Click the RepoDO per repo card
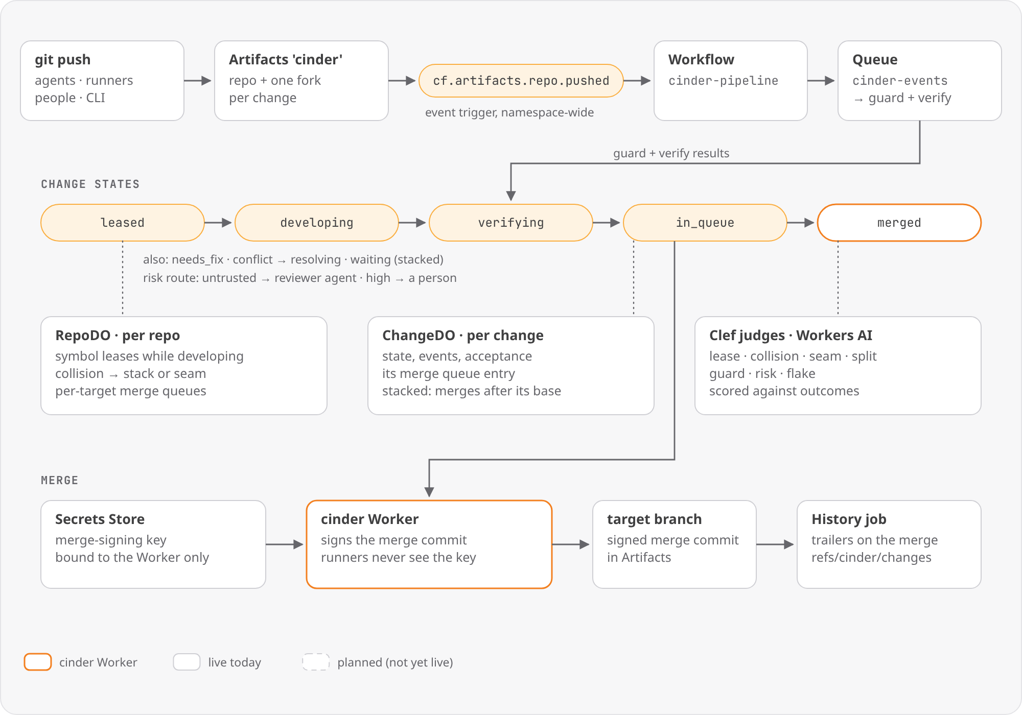The height and width of the screenshot is (715, 1022). [x=184, y=366]
